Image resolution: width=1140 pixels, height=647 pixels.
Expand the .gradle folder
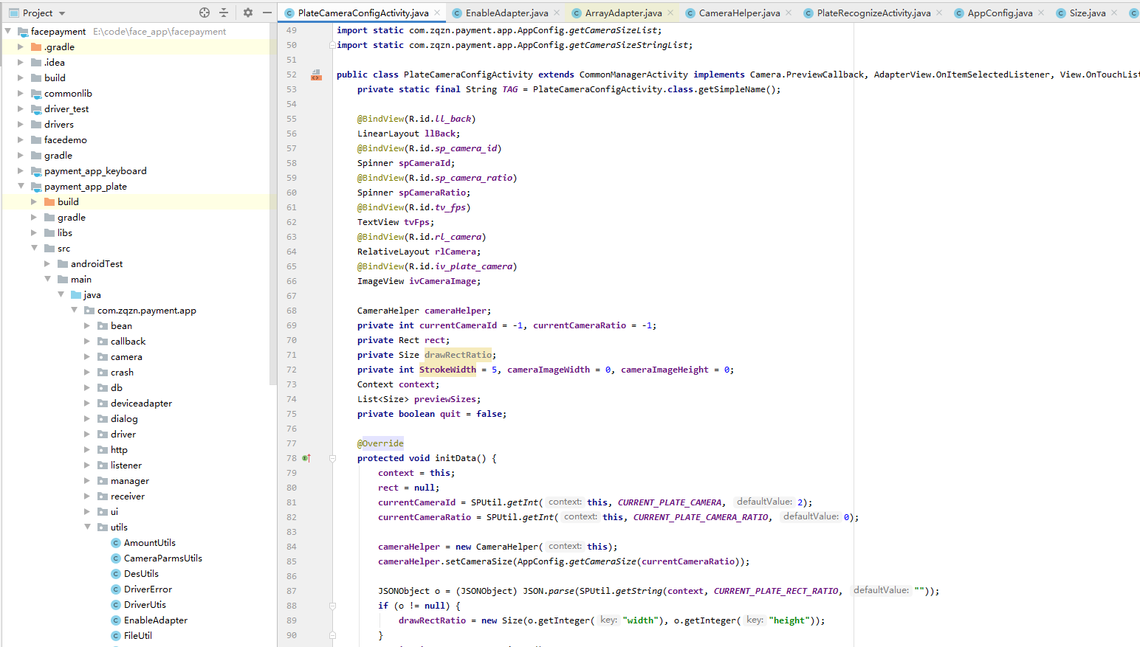(21, 46)
